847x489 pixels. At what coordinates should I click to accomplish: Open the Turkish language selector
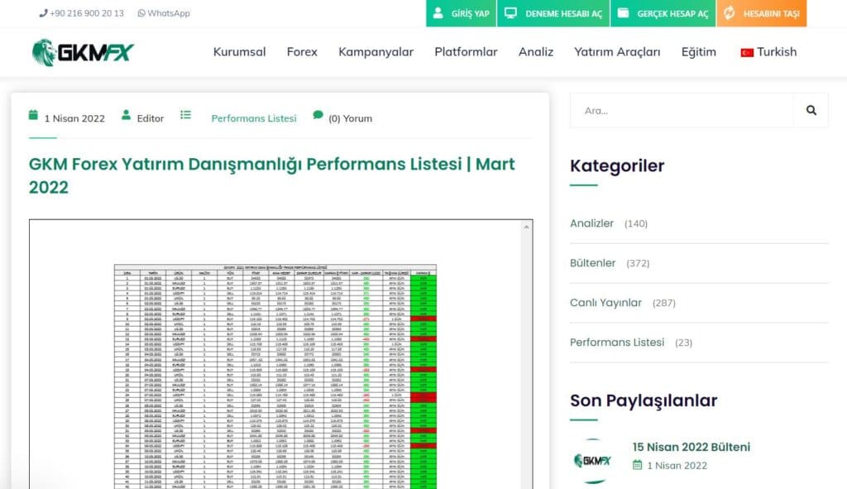(768, 52)
